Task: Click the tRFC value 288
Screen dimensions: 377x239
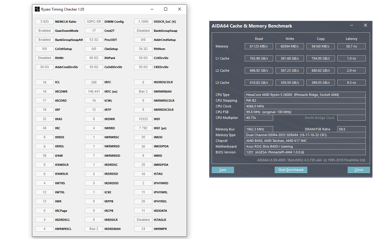Action: coord(94,82)
